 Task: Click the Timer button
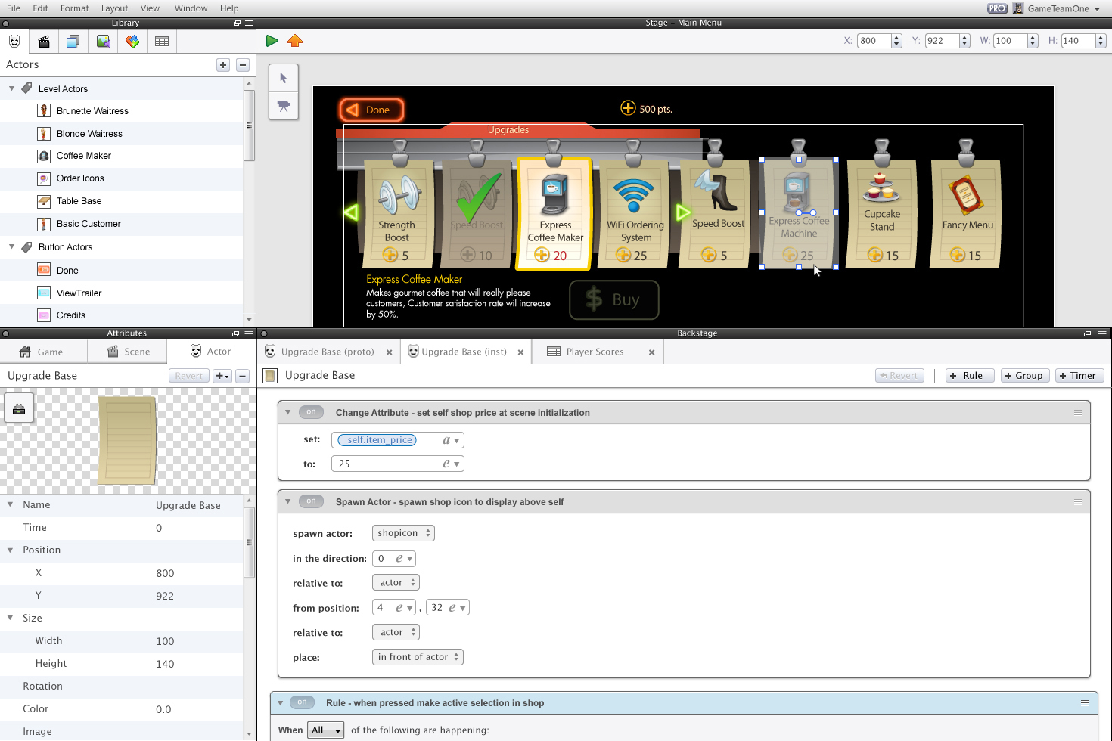pos(1079,375)
